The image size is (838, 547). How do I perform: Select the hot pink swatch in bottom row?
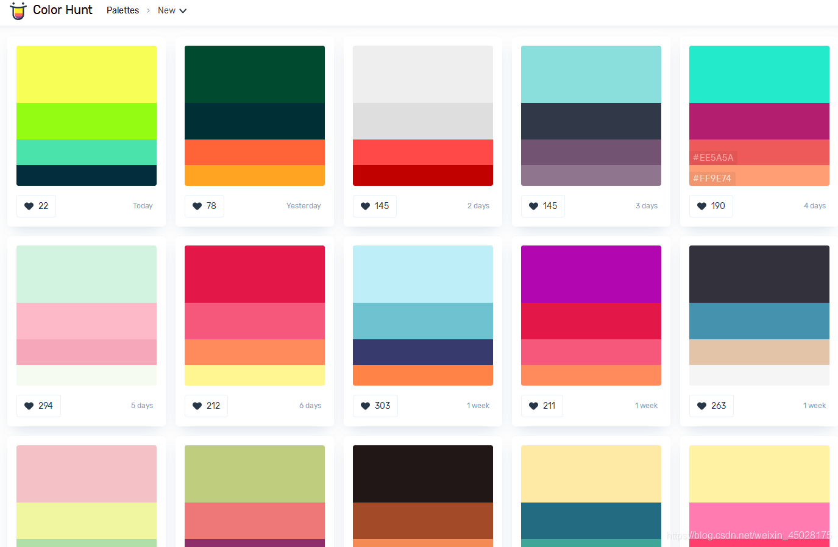pos(759,521)
